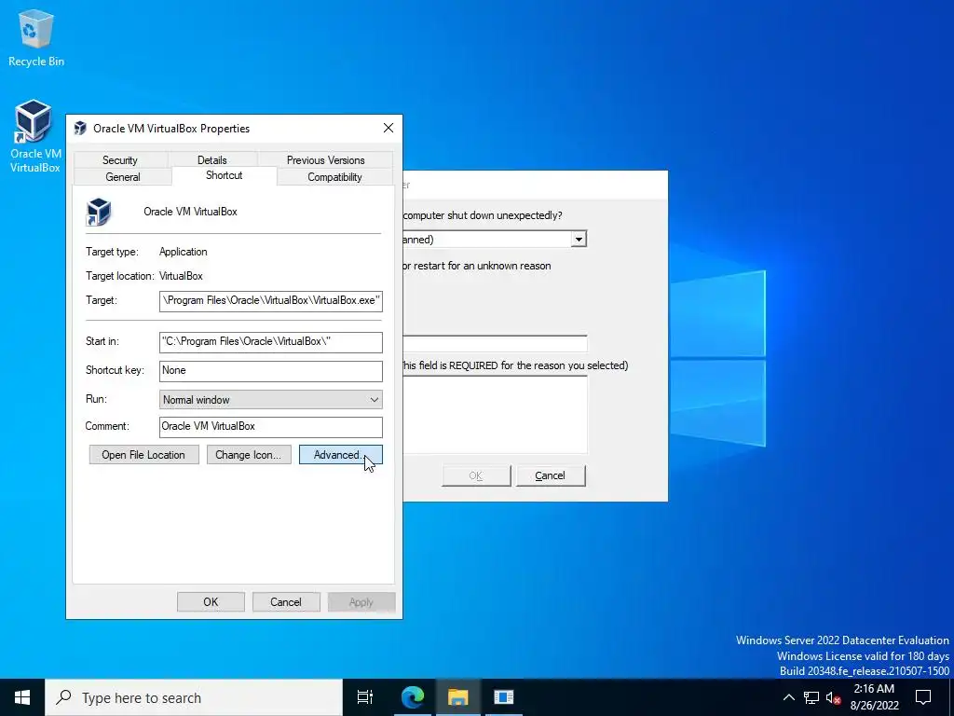Cancel the VirtualBox Properties dialog
Viewport: 954px width, 716px height.
286,602
